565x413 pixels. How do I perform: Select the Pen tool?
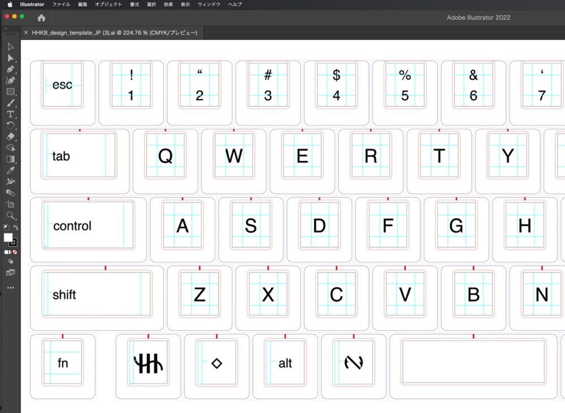coord(10,69)
